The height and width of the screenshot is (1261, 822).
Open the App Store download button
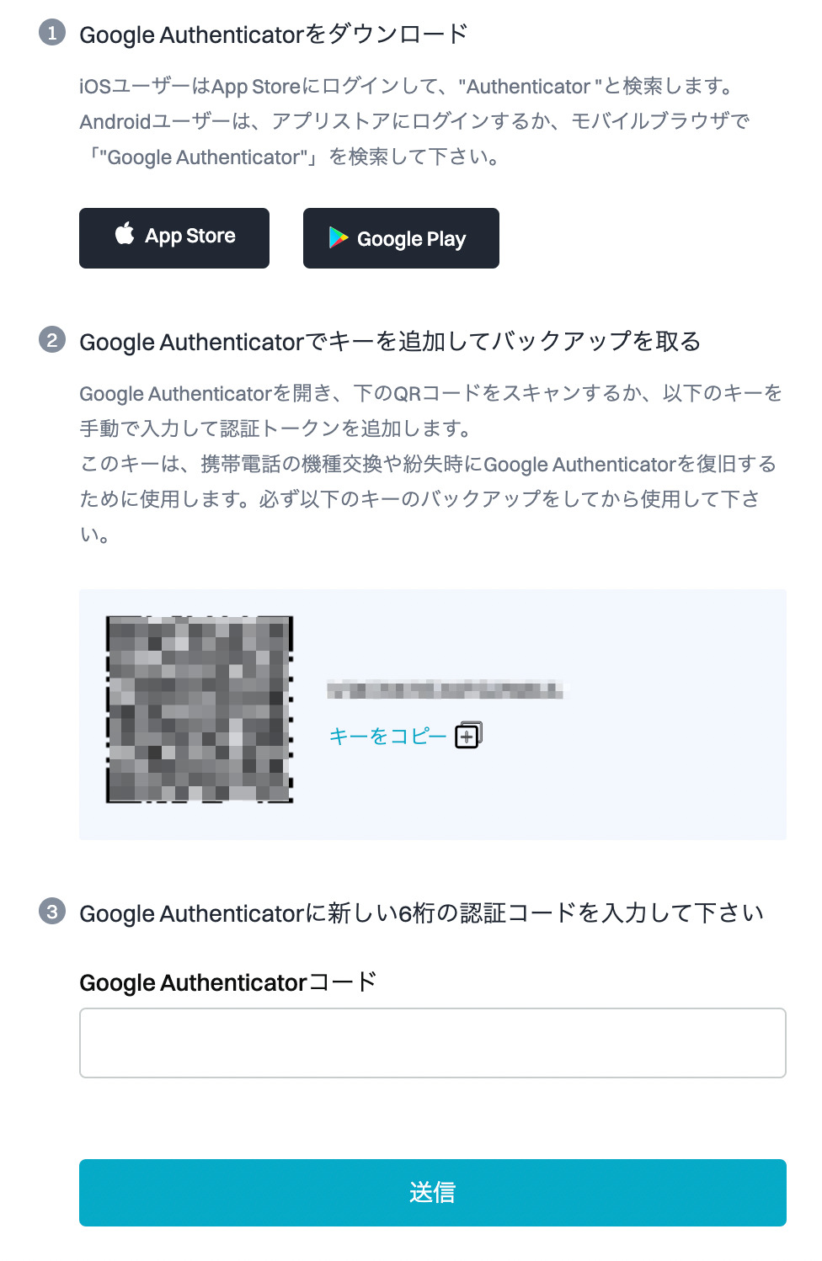point(174,238)
